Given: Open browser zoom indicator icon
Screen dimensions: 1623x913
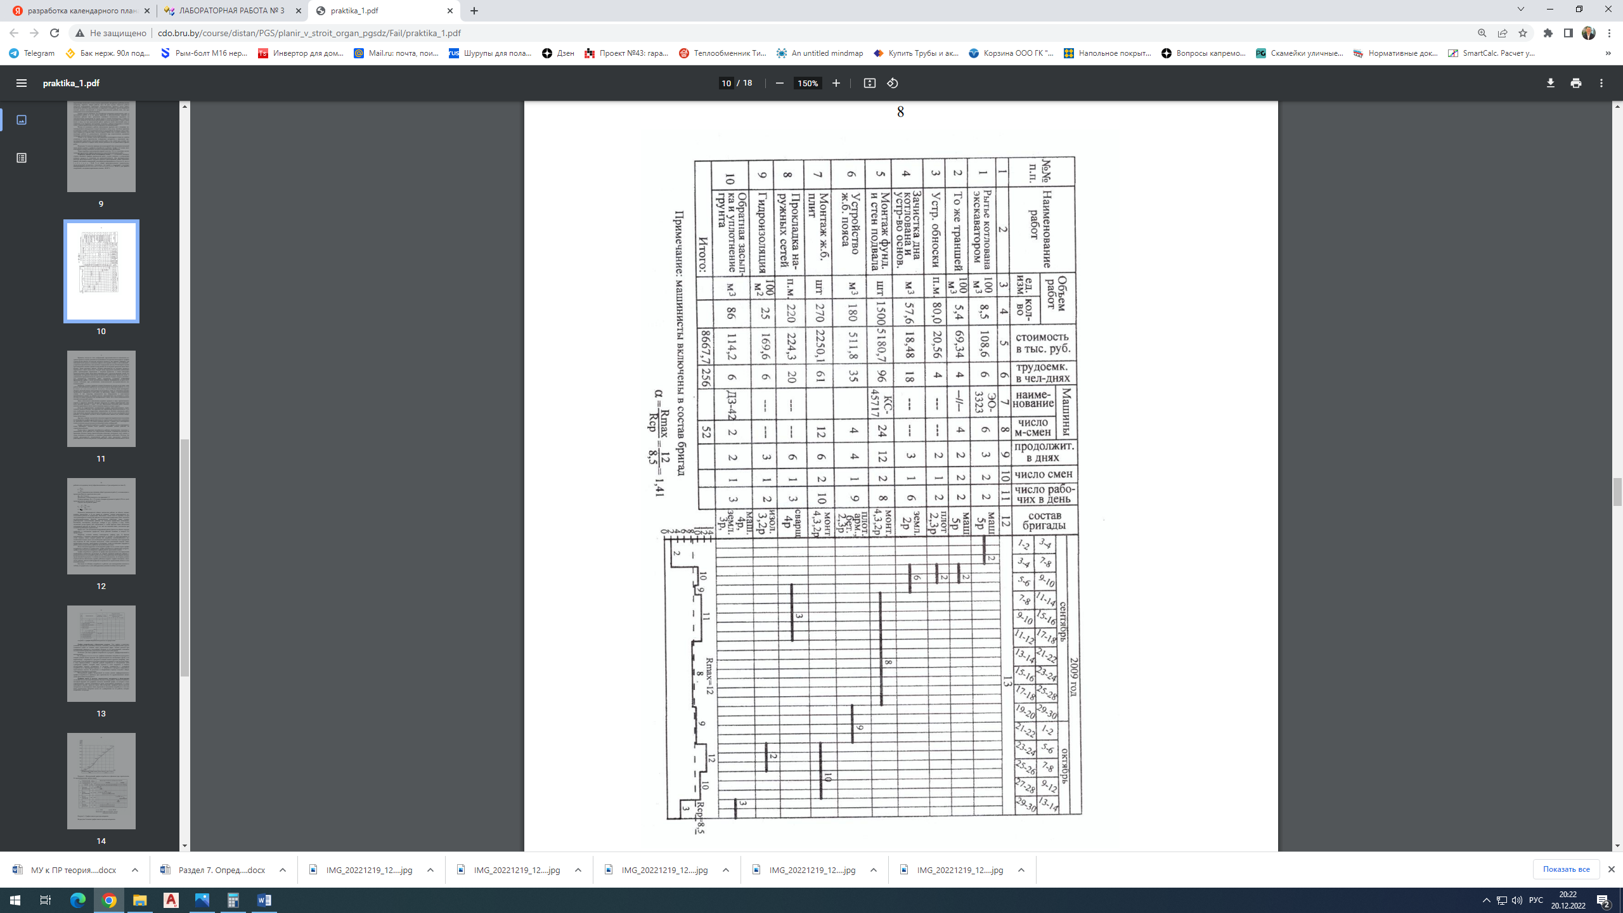Looking at the screenshot, I should pyautogui.click(x=1482, y=33).
